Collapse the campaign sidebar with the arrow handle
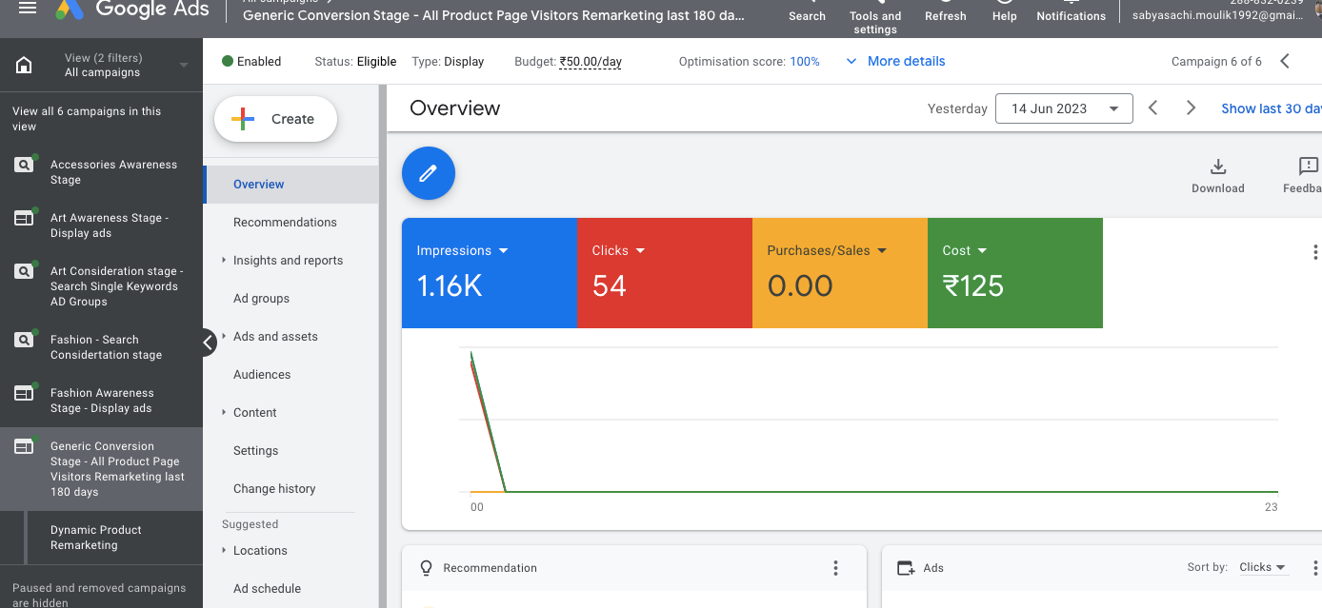Image resolution: width=1322 pixels, height=608 pixels. [x=209, y=343]
